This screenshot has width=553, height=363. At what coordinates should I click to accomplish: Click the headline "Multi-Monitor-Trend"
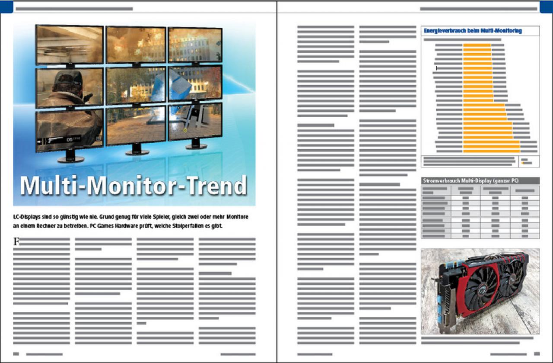pos(133,186)
